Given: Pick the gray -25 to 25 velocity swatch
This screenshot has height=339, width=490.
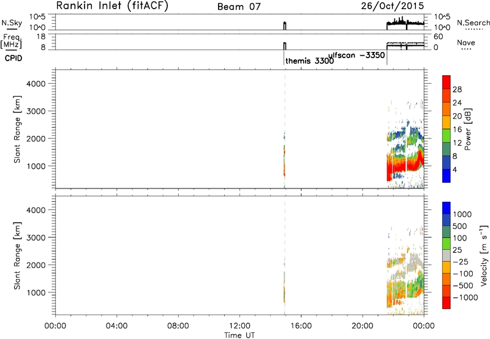Looking at the screenshot, I should [447, 255].
